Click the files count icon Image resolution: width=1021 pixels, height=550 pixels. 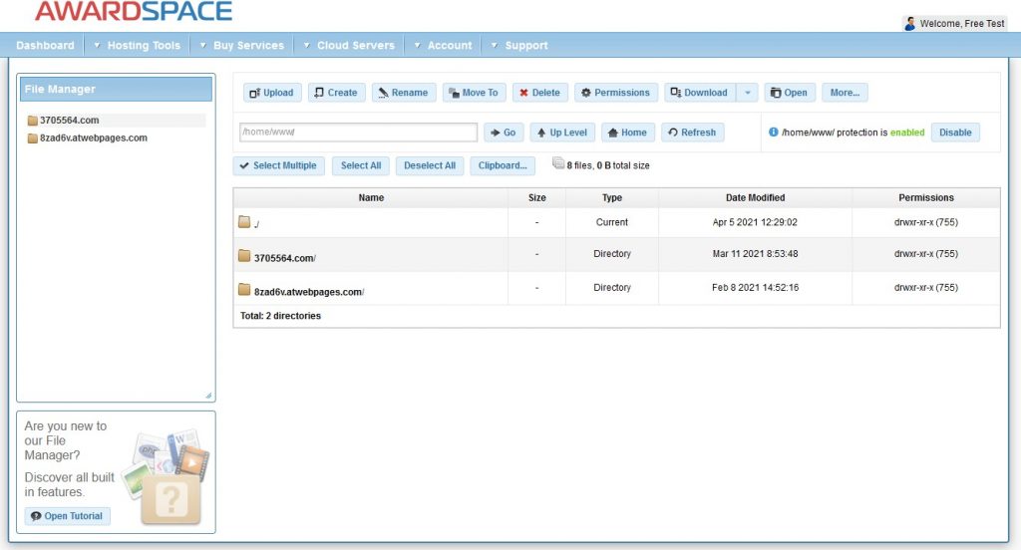pos(558,163)
